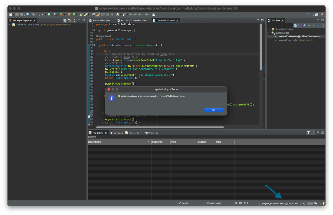Click the red Stop toolbar icon
The image size is (333, 215).
38,15
